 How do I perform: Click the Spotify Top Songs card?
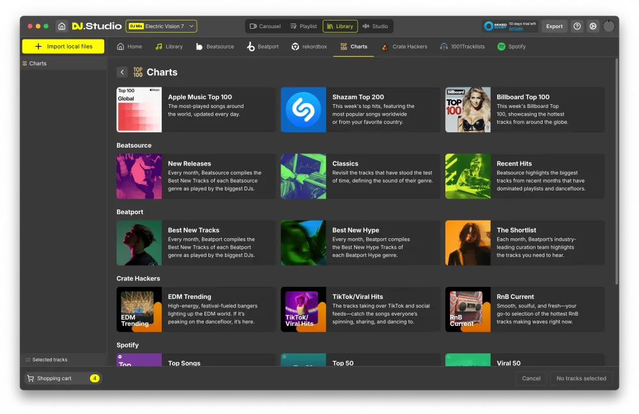(x=196, y=360)
